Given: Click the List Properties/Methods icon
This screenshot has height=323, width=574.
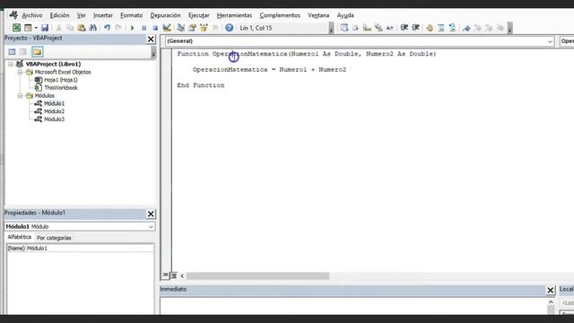Looking at the screenshot, I should (x=344, y=28).
